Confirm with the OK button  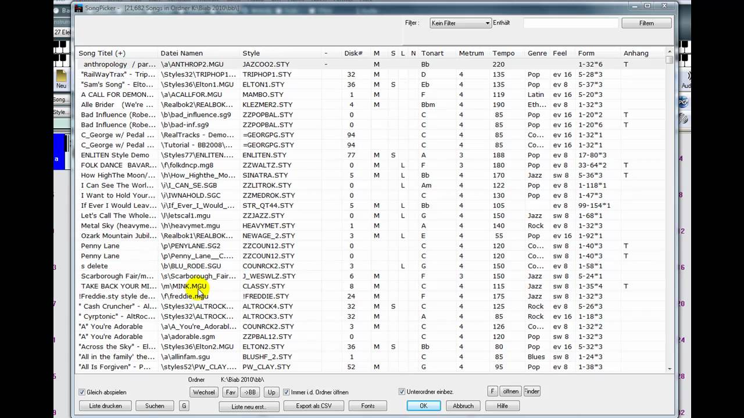pos(423,406)
